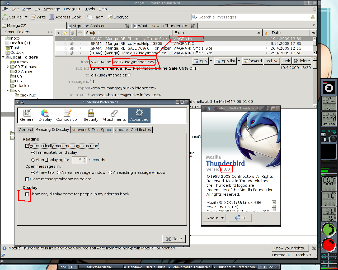This screenshot has height=270, width=338.
Task: Click the read status column header icon
Action: 80,33
